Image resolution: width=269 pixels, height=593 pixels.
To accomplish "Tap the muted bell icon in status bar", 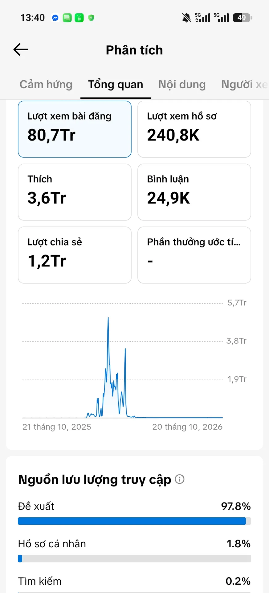I will [186, 18].
